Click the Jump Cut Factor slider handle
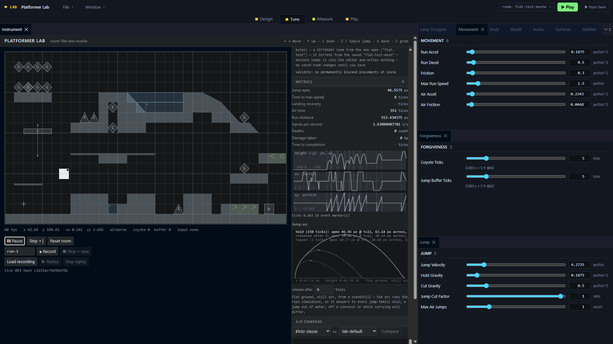The image size is (613, 344). 561,296
